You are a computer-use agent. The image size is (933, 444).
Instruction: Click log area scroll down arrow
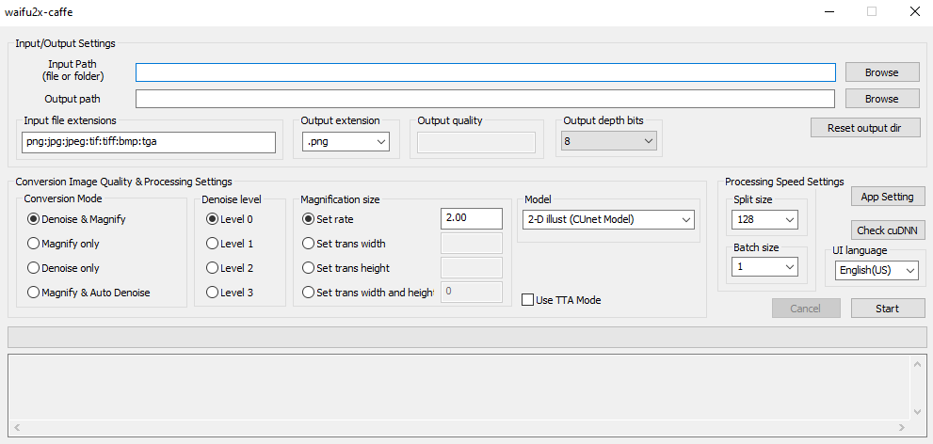pos(917,411)
